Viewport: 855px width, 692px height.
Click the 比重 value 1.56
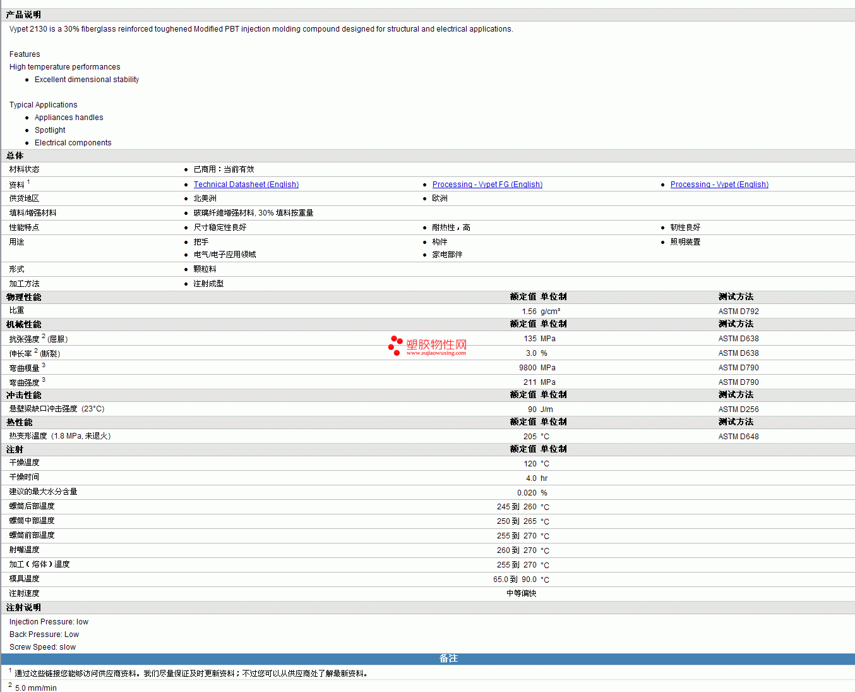click(529, 312)
